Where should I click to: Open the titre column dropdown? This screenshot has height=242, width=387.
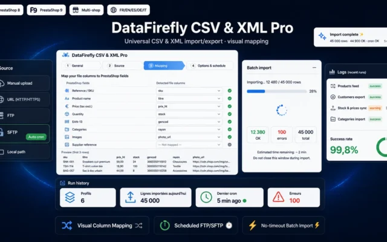(189, 99)
